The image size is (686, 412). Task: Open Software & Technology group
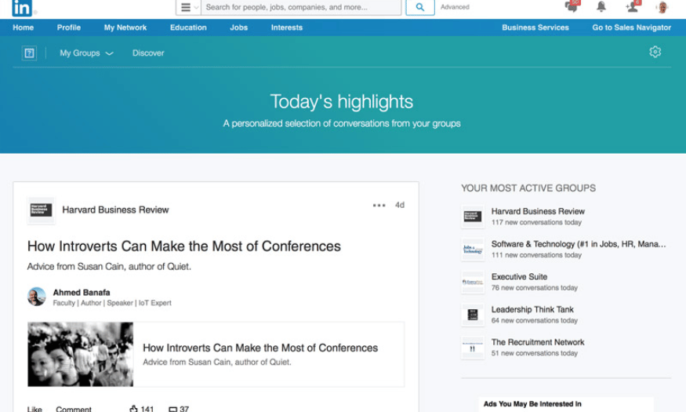(579, 244)
